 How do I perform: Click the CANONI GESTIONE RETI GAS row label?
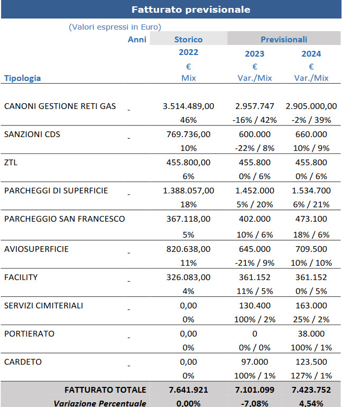(x=60, y=106)
